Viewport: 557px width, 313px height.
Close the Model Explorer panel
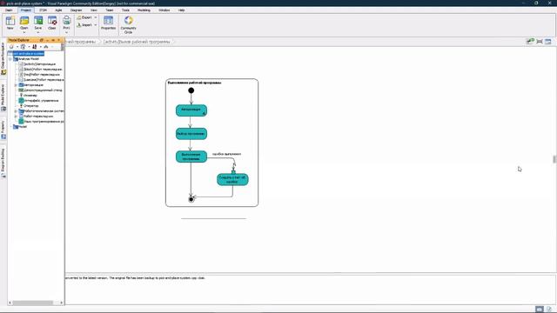click(59, 40)
